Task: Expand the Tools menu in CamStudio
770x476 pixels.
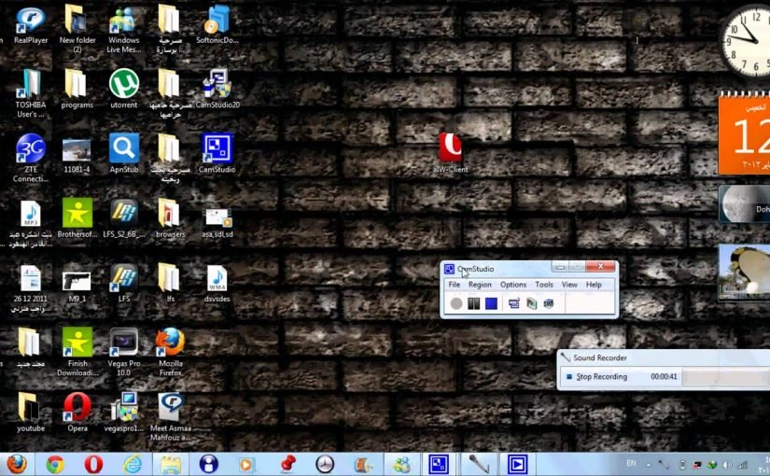Action: point(544,285)
